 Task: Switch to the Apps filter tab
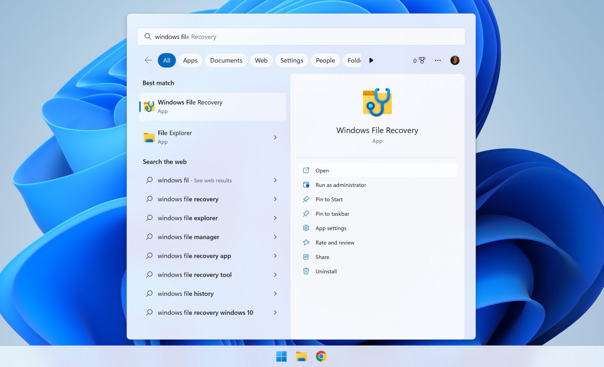pos(190,60)
